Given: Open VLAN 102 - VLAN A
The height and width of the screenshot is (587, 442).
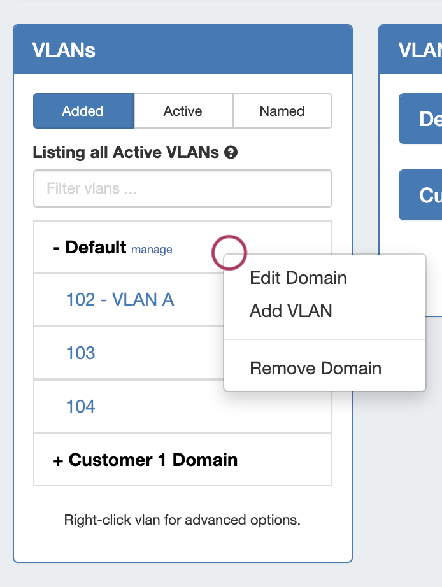Looking at the screenshot, I should tap(120, 299).
